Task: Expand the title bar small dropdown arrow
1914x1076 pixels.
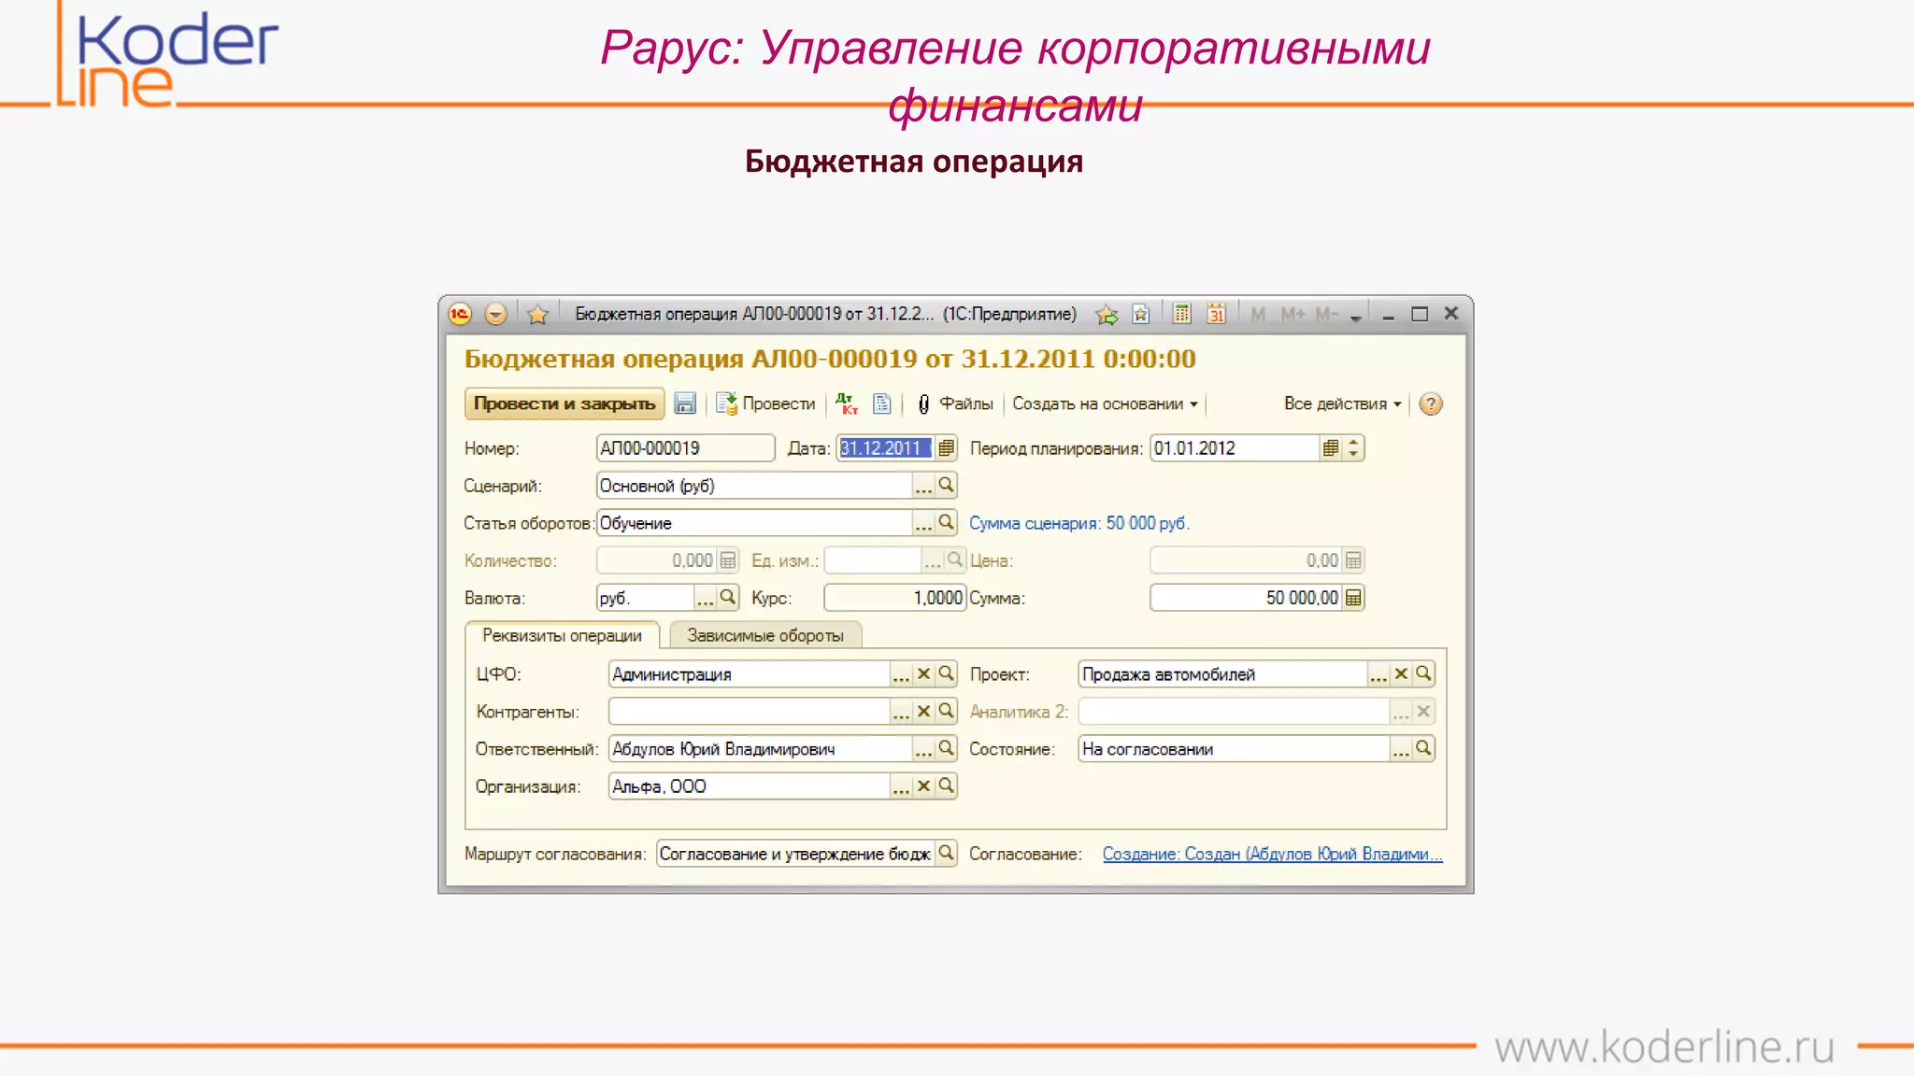Action: [x=1355, y=318]
